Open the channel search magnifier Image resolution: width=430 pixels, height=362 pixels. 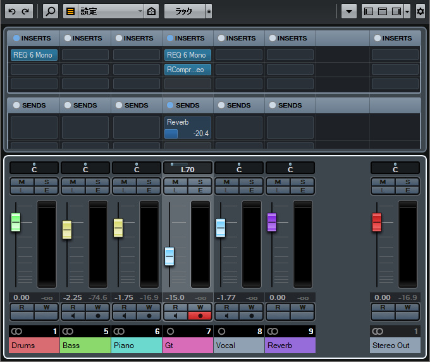(51, 11)
